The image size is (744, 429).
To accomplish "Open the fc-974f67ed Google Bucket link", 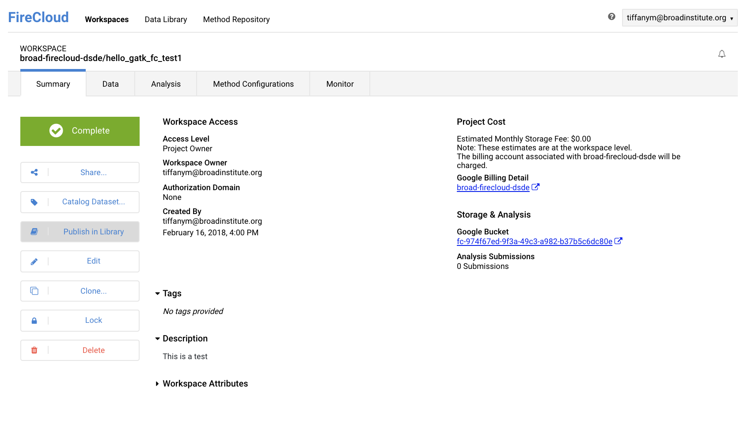I will 535,241.
